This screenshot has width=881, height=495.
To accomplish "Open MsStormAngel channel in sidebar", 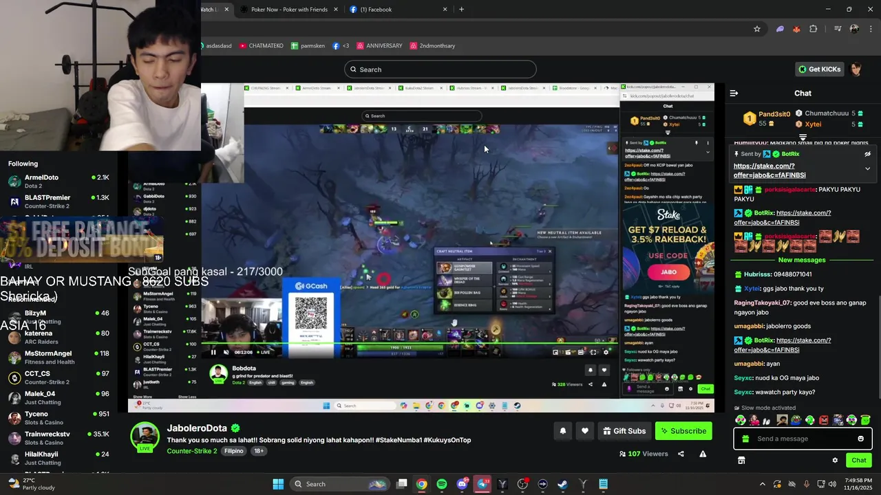I will click(59, 357).
